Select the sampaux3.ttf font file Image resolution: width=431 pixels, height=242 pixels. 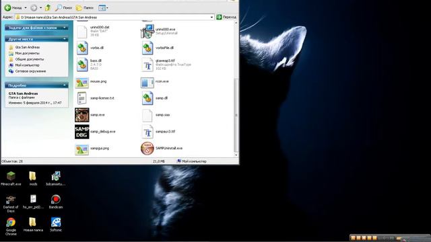tap(158, 132)
